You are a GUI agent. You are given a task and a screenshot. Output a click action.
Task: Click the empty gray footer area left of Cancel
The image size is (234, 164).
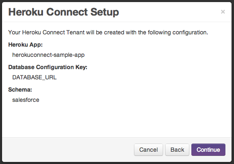pos(67,150)
